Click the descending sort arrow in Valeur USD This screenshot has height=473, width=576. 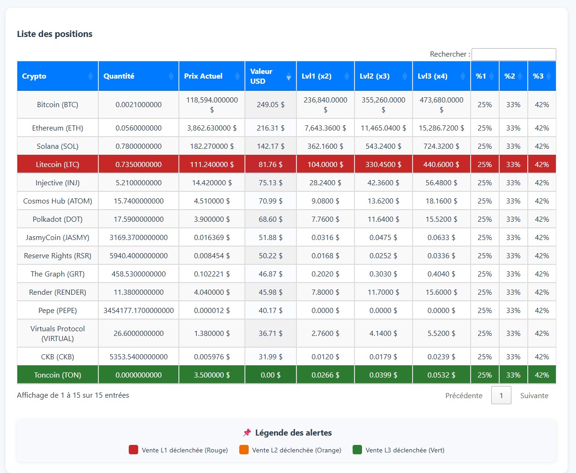pyautogui.click(x=288, y=78)
